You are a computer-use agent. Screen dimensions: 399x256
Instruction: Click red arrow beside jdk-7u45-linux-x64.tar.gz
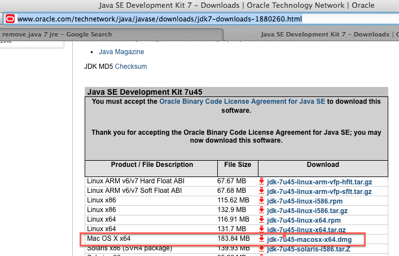[262, 229]
